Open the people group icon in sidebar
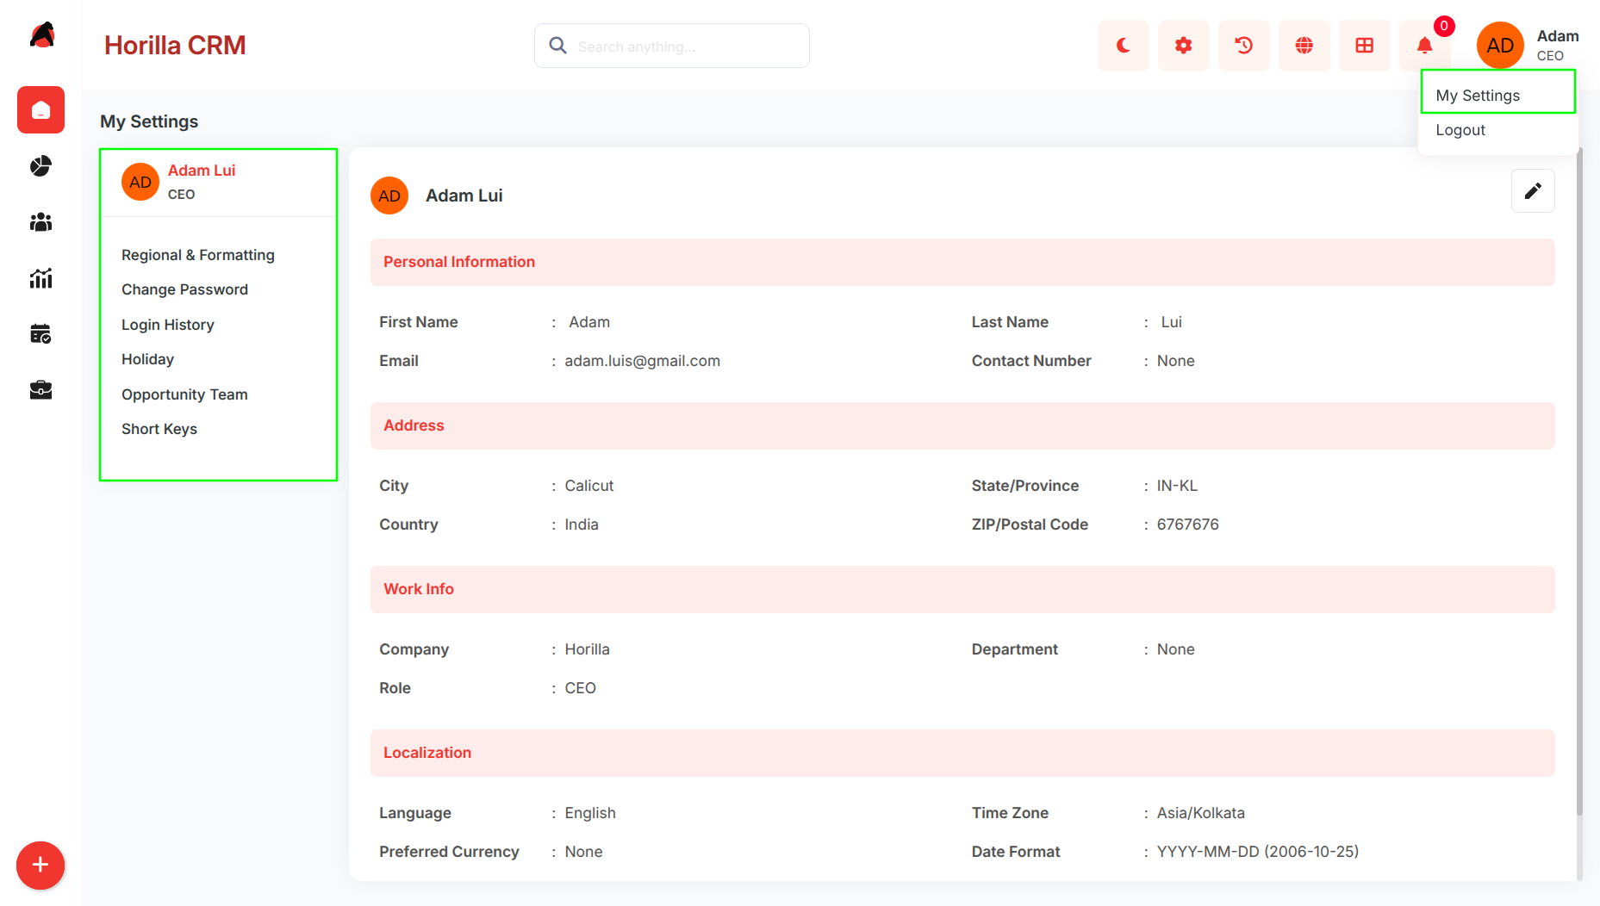This screenshot has width=1600, height=906. (x=40, y=222)
